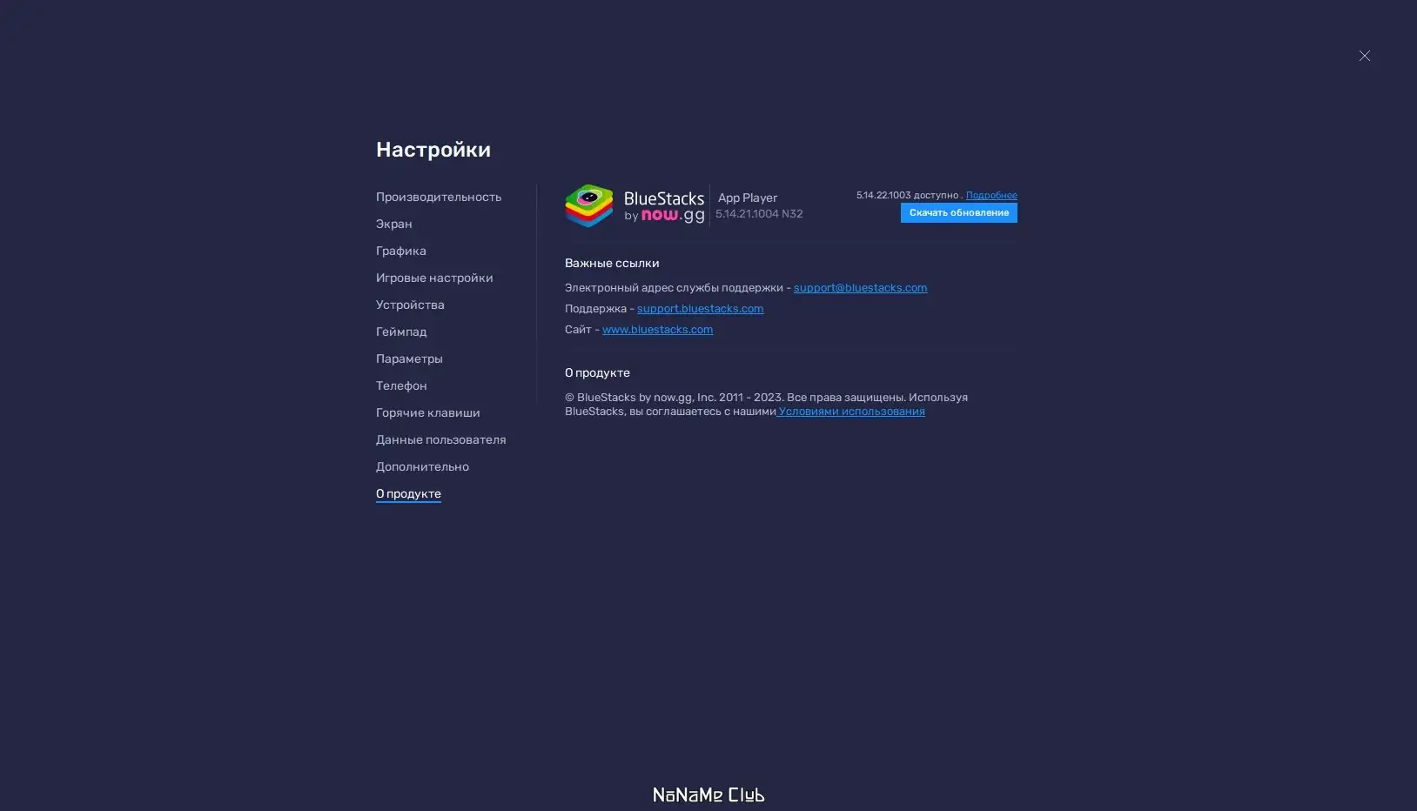The height and width of the screenshot is (811, 1417).
Task: Open the Подробнее update details link
Action: tap(991, 196)
